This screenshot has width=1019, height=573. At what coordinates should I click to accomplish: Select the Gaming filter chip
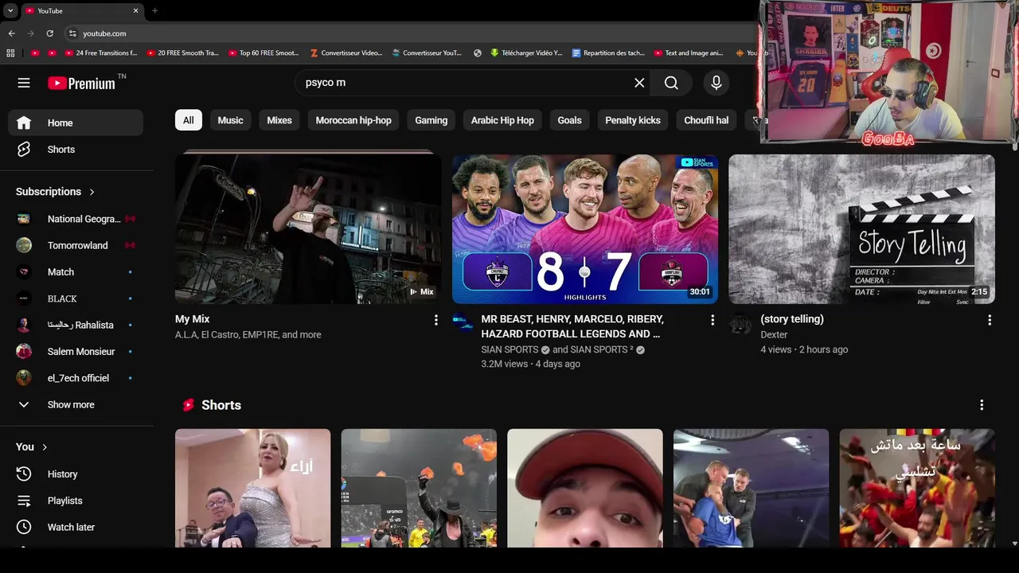(431, 120)
